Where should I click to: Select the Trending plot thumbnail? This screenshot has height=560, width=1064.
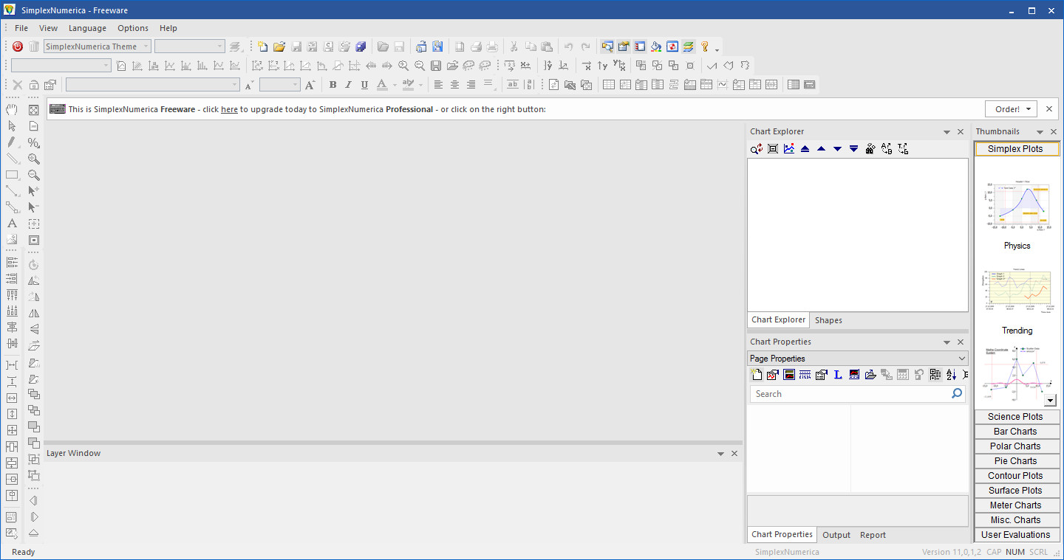[1017, 291]
